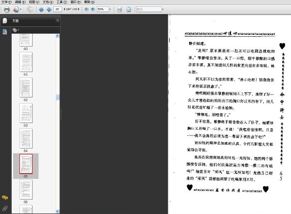
Task: Click the Find search text field
Action: 149,9
